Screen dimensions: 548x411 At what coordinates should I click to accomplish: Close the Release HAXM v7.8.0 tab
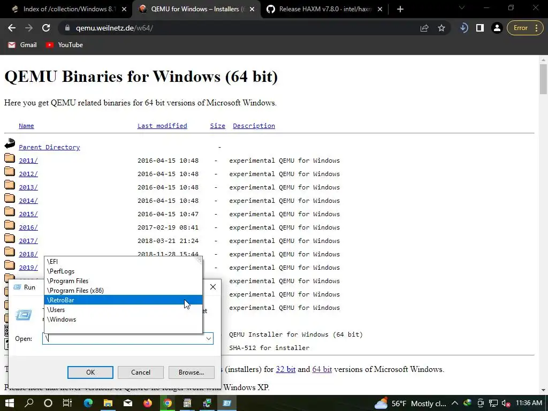click(380, 10)
